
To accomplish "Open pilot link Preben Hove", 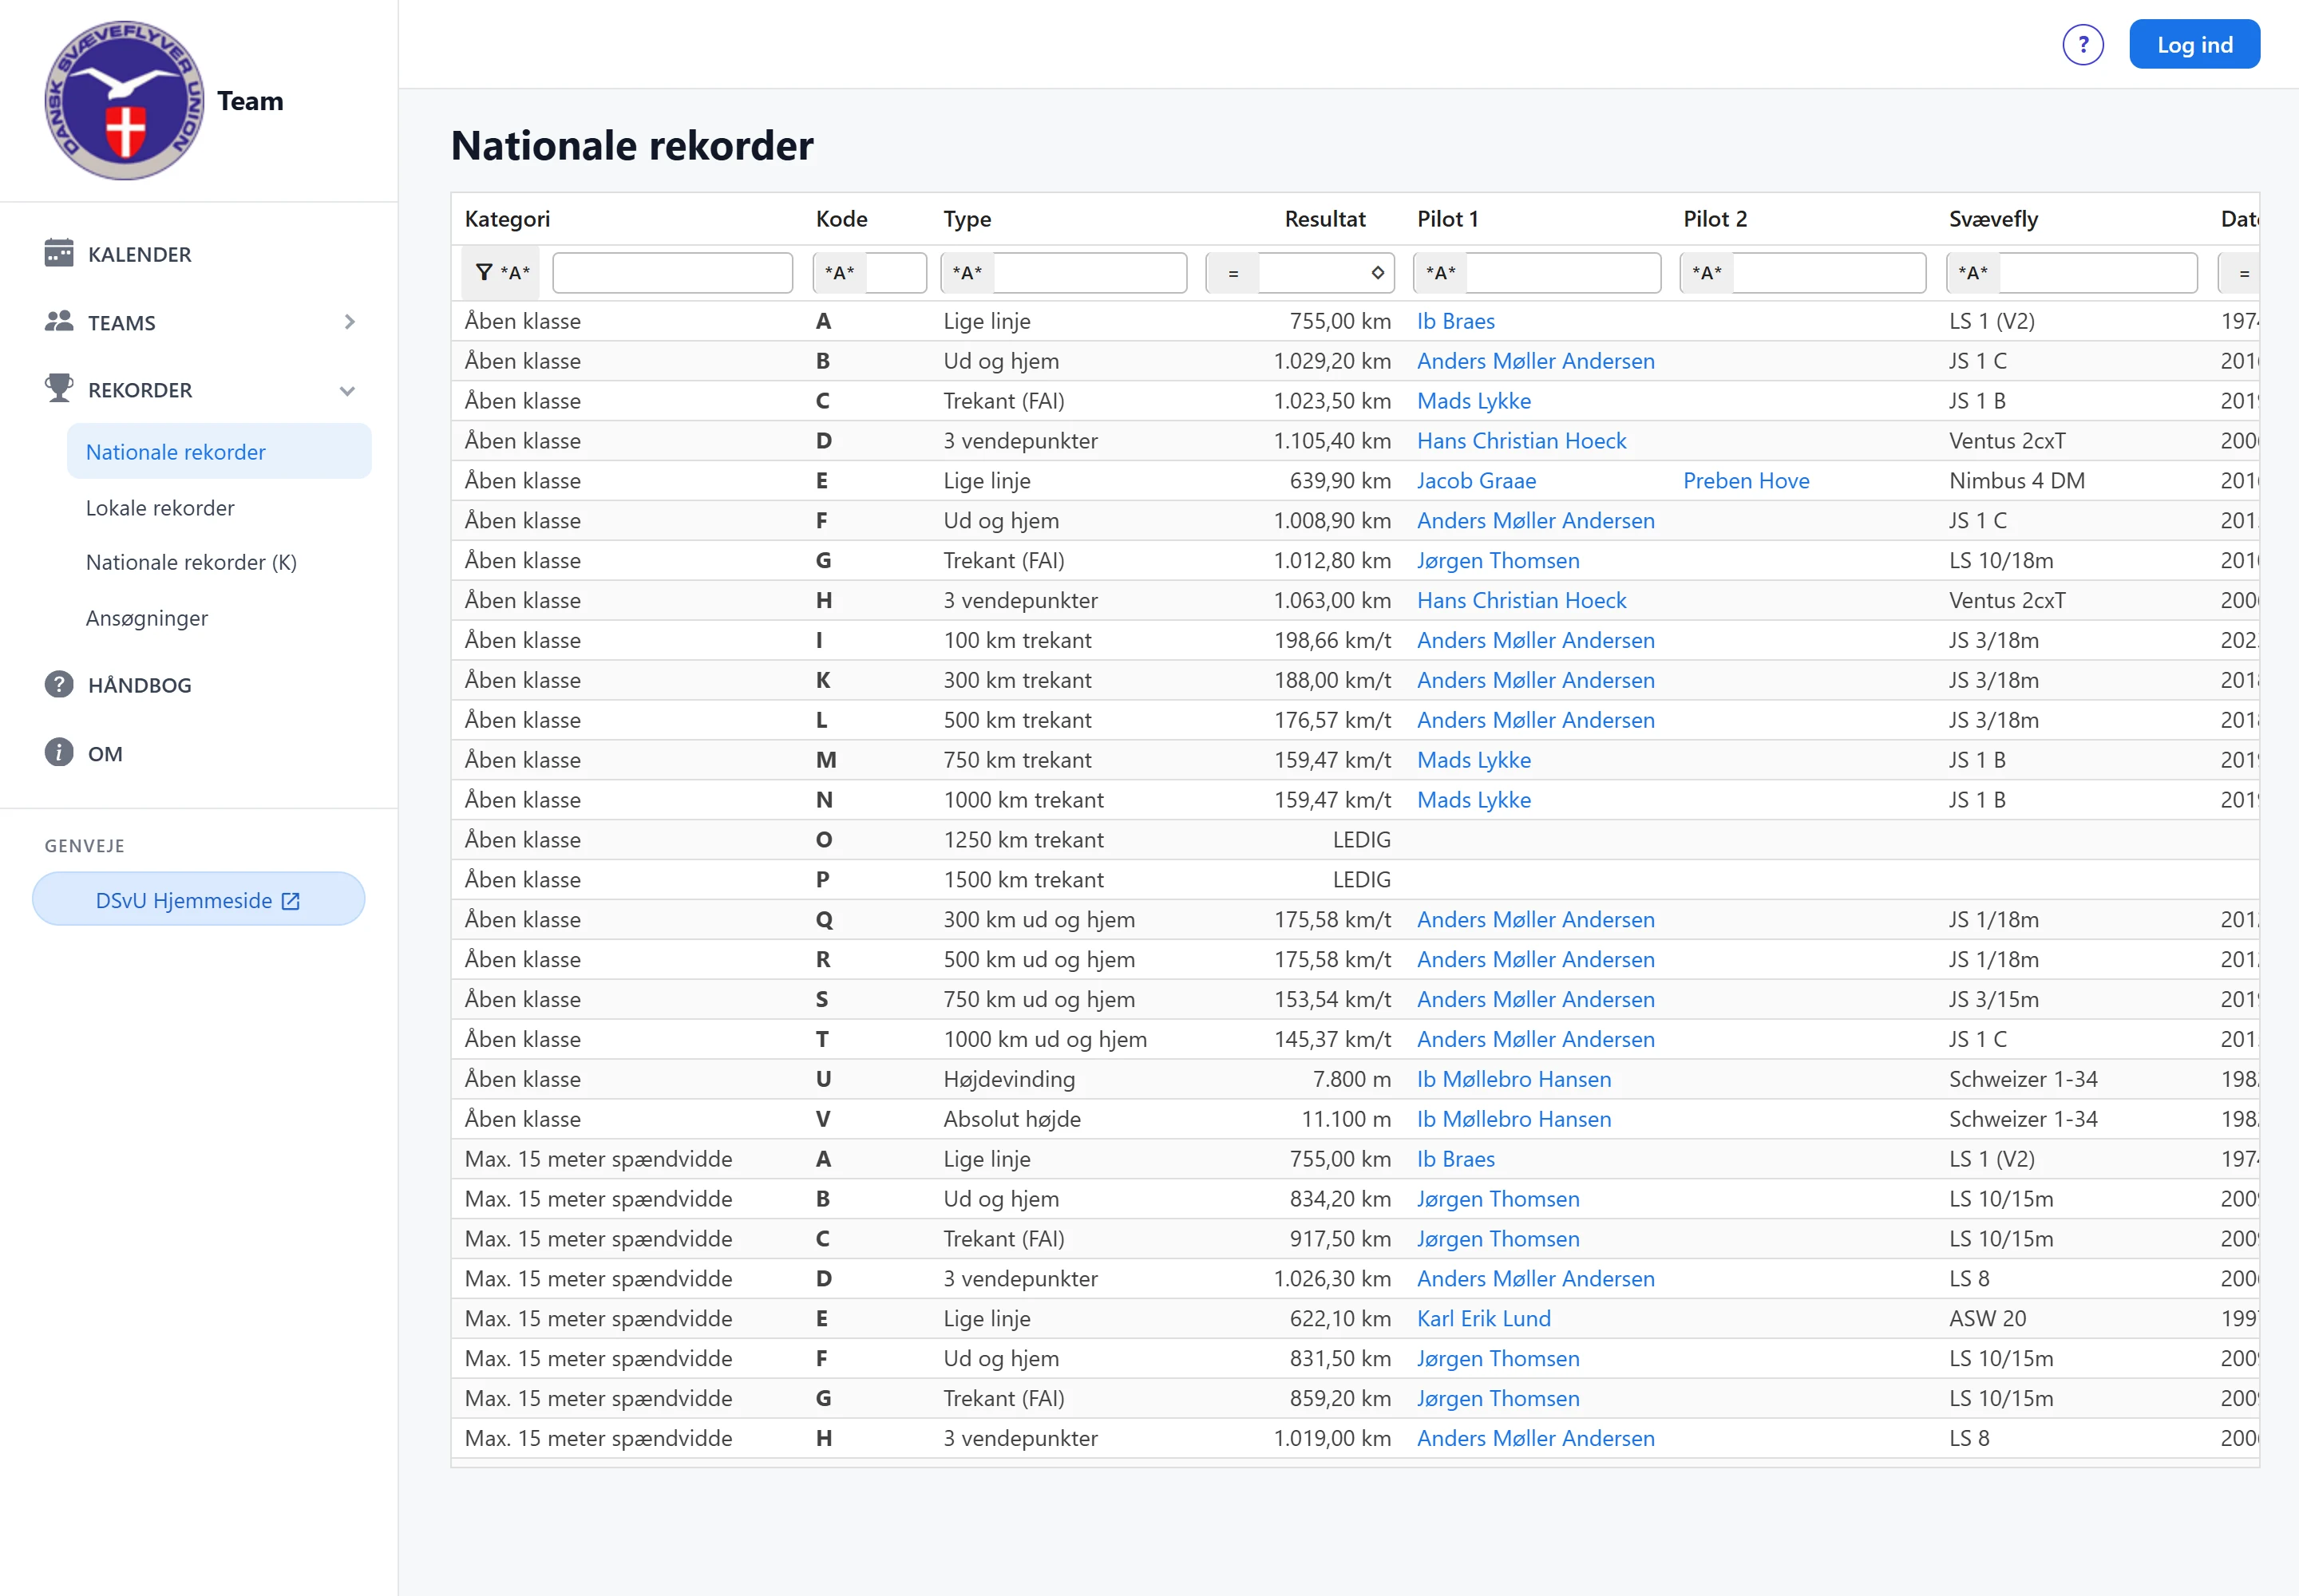I will pos(1746,481).
